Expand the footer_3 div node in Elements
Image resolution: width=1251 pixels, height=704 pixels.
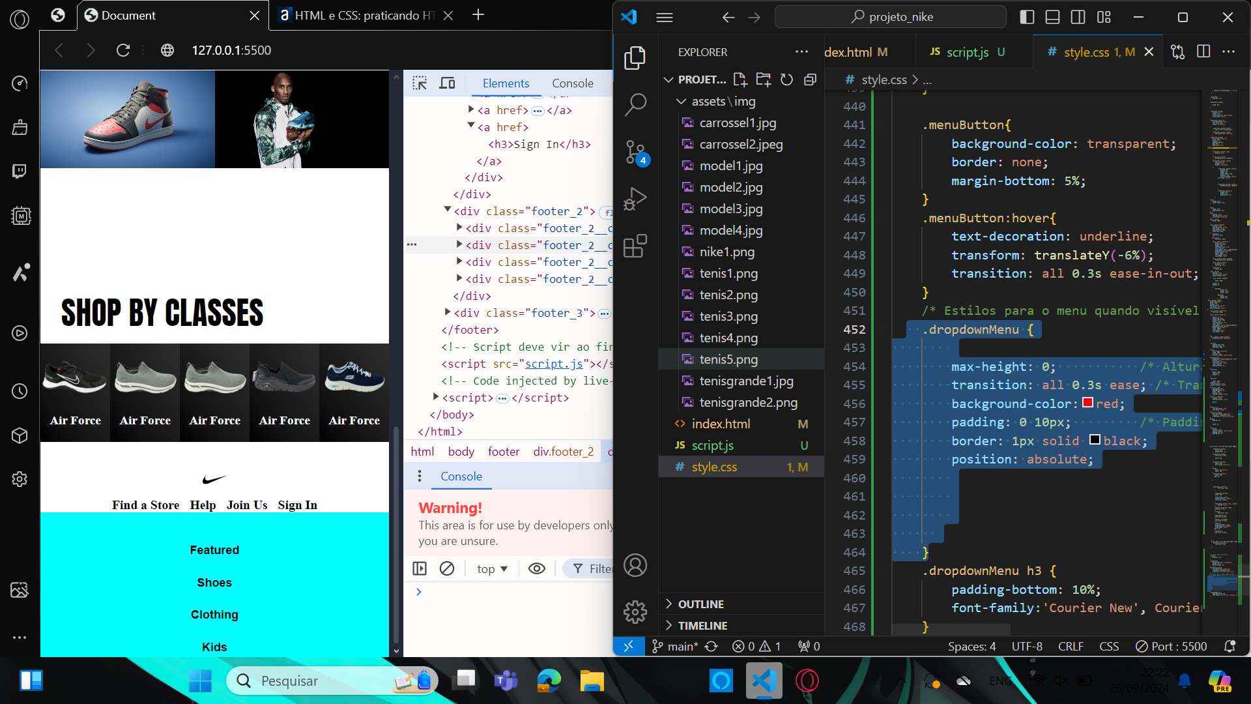pos(447,312)
